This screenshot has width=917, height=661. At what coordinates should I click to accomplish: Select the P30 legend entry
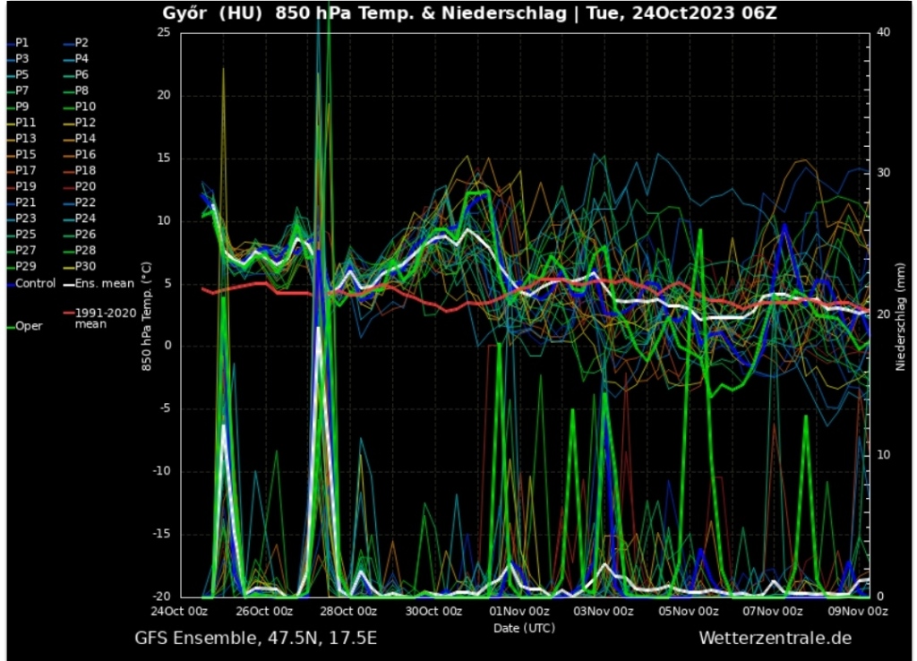(x=84, y=266)
